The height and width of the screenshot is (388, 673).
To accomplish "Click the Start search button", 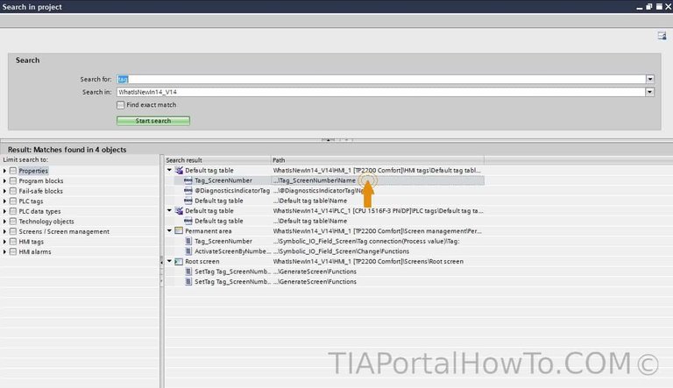I will 153,121.
